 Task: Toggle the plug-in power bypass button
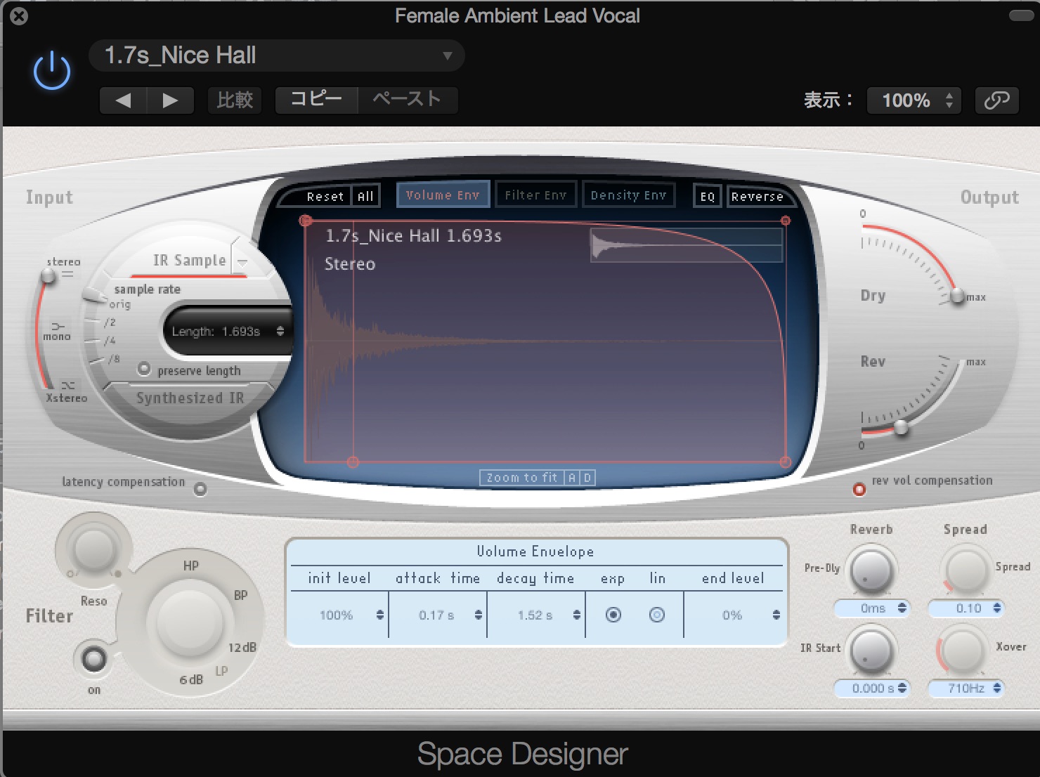point(52,71)
